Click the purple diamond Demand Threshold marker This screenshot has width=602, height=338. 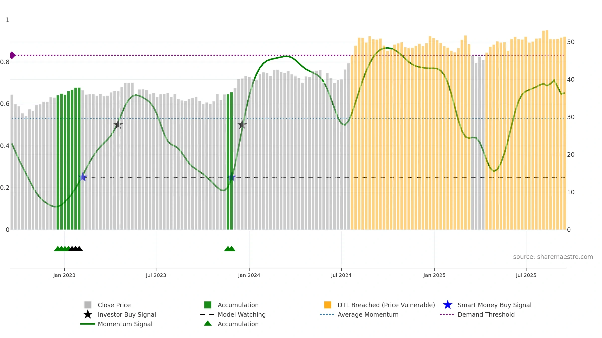pyautogui.click(x=12, y=55)
